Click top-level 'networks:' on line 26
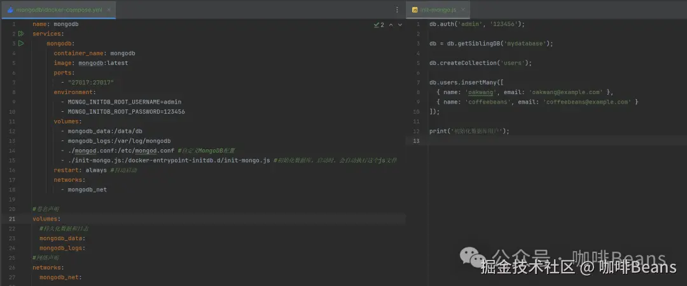 point(48,267)
